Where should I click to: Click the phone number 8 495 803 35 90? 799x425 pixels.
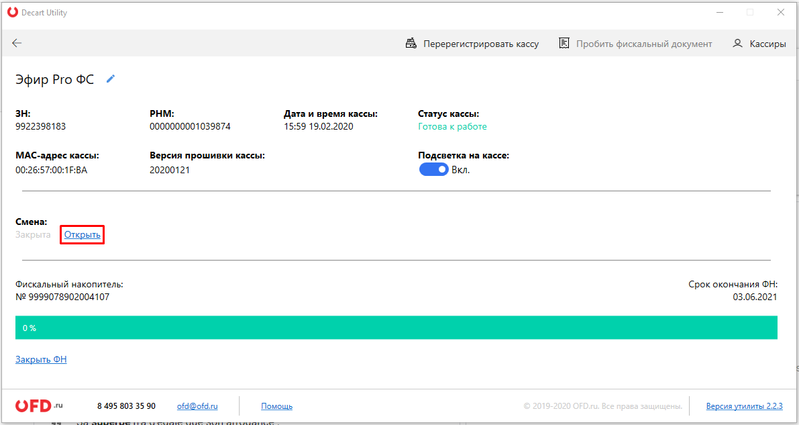[x=126, y=406]
